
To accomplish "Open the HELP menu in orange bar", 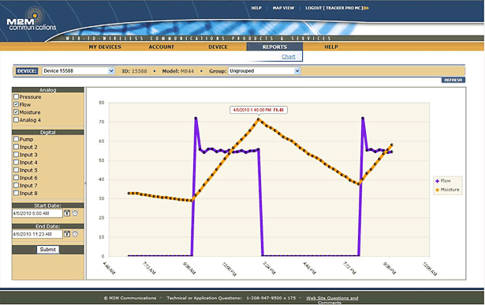I will [331, 47].
